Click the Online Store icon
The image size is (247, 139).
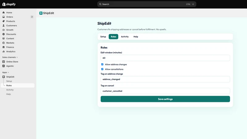point(3,61)
